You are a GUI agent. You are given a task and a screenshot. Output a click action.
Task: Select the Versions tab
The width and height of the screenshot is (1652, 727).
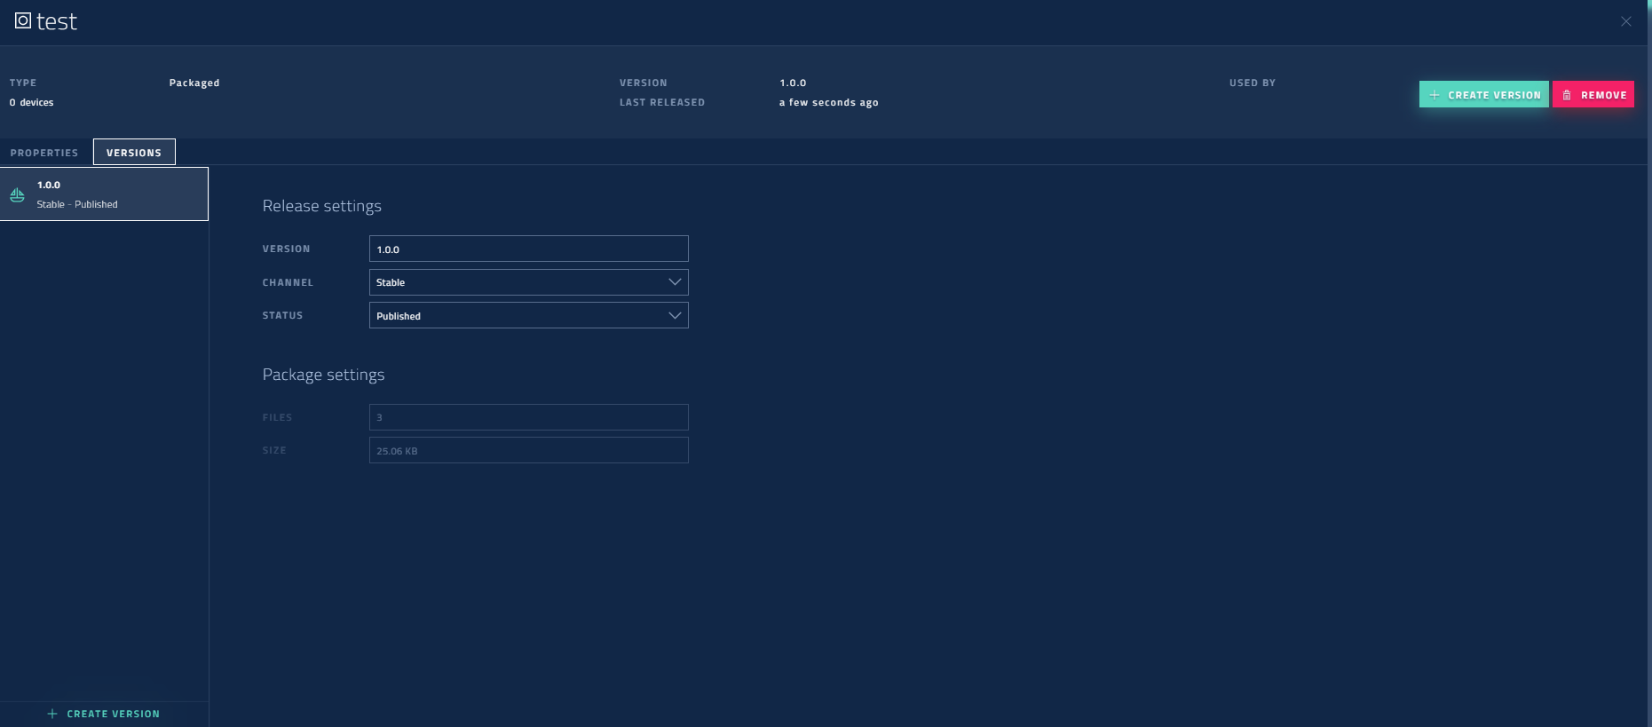pyautogui.click(x=134, y=153)
